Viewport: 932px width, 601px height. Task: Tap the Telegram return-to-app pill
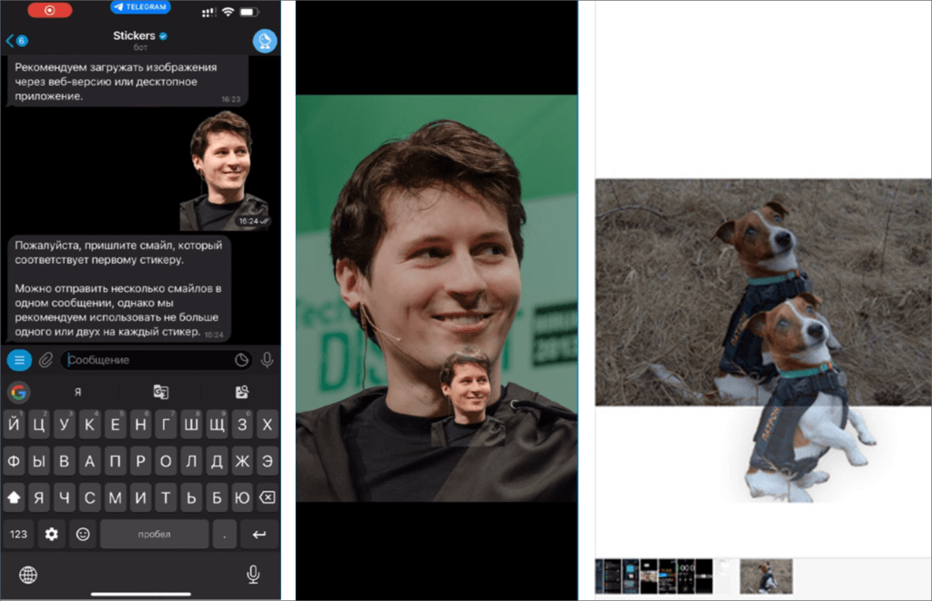click(140, 7)
